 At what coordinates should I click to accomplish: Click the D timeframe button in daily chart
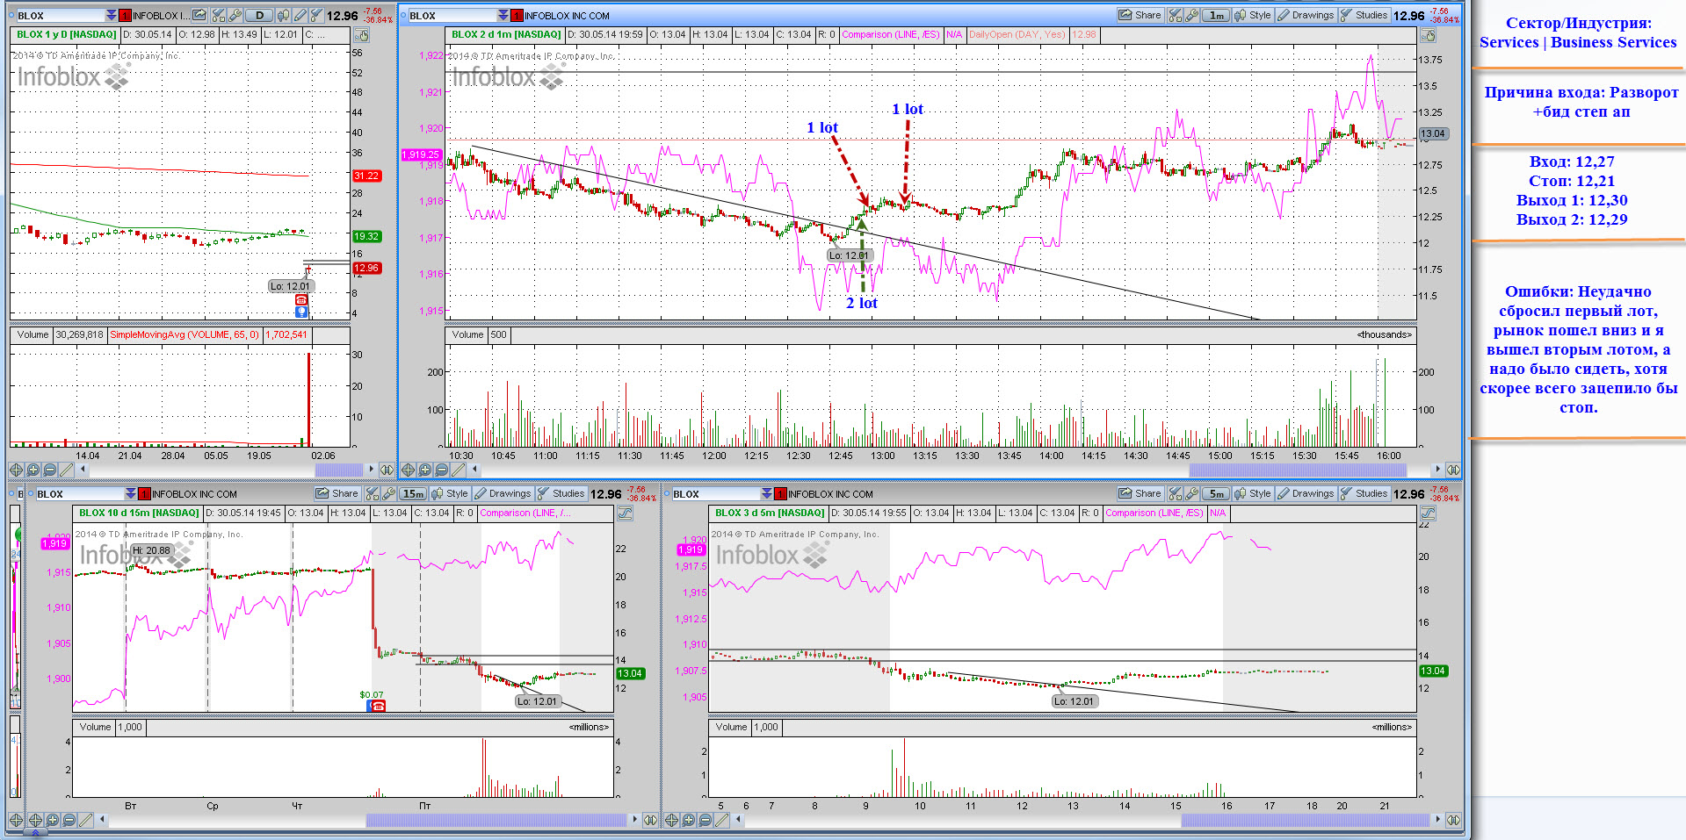pyautogui.click(x=259, y=15)
